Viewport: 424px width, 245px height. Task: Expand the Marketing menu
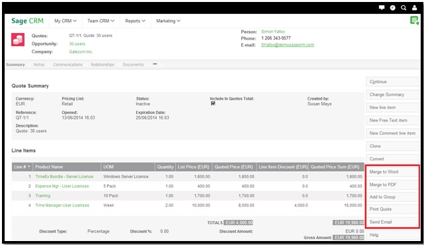point(168,20)
